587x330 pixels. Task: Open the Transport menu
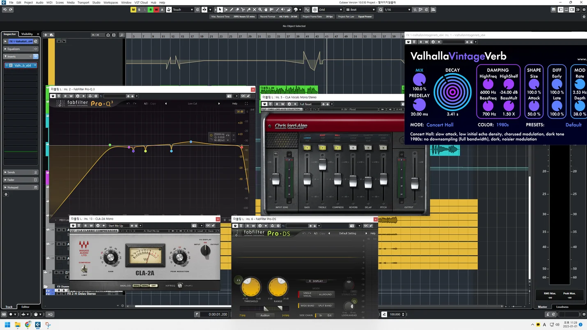point(83,2)
